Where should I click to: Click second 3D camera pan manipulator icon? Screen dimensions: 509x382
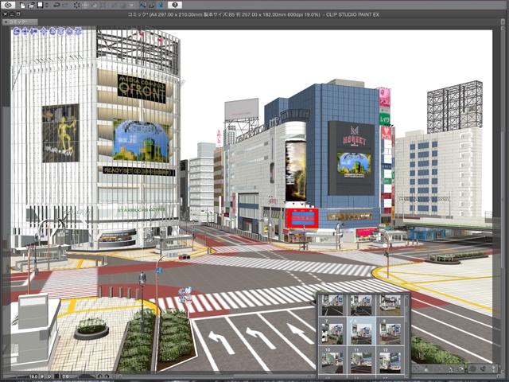pyautogui.click(x=25, y=31)
